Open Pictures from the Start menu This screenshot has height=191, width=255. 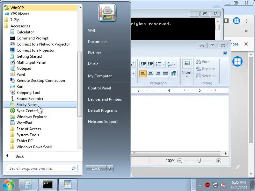point(95,53)
